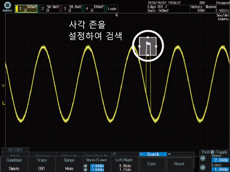The height and width of the screenshot is (172, 230).
Task: Click the 125kPts record length readout
Action: (x=223, y=19)
